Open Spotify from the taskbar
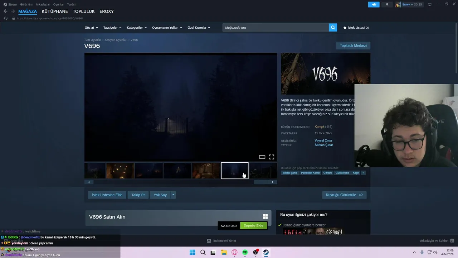The image size is (458, 258). pyautogui.click(x=245, y=252)
